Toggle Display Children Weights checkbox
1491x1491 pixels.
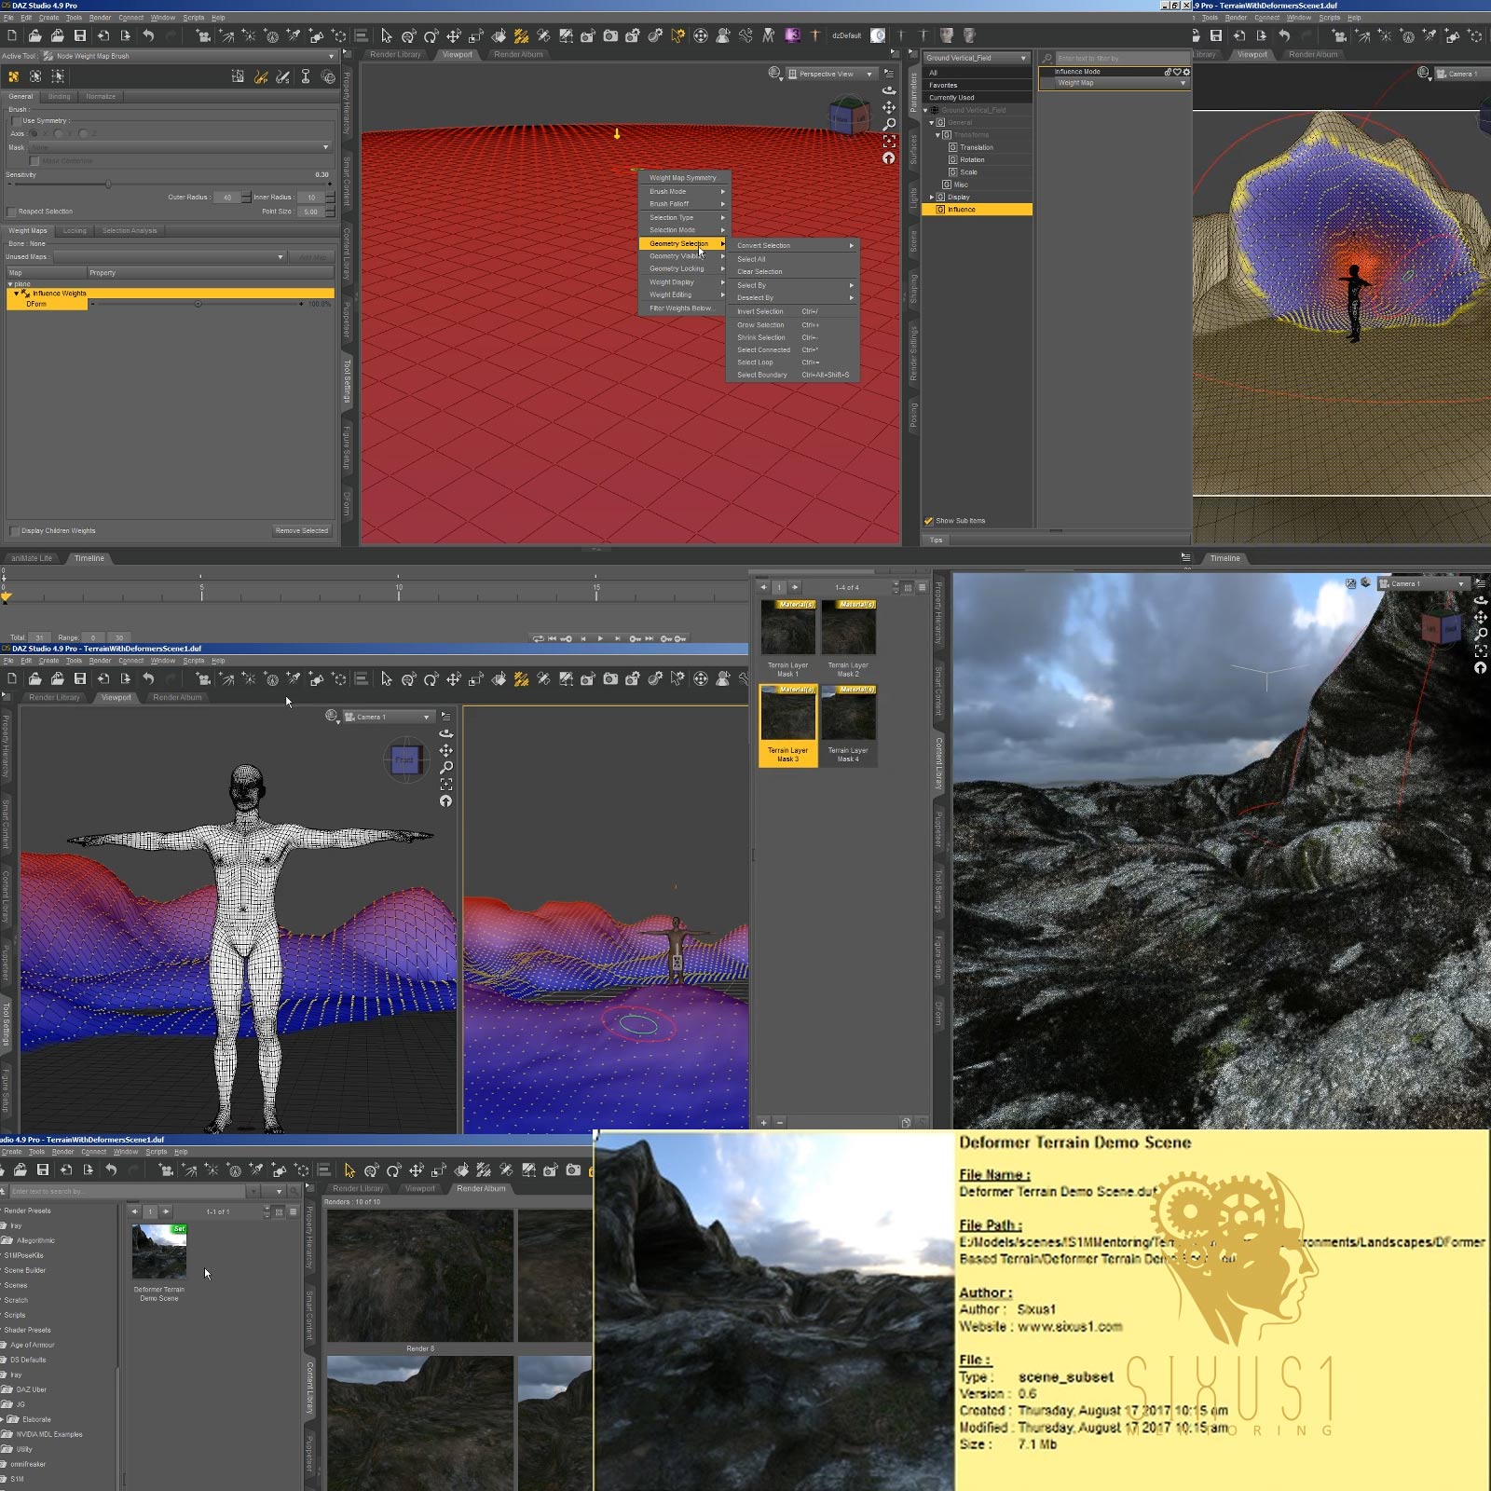14,530
